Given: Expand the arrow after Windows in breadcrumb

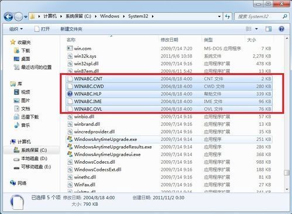Looking at the screenshot, I should [x=124, y=16].
